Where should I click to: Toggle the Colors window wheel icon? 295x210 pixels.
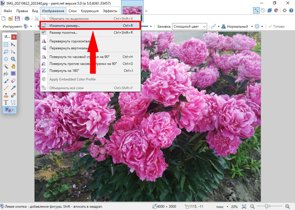(276, 11)
